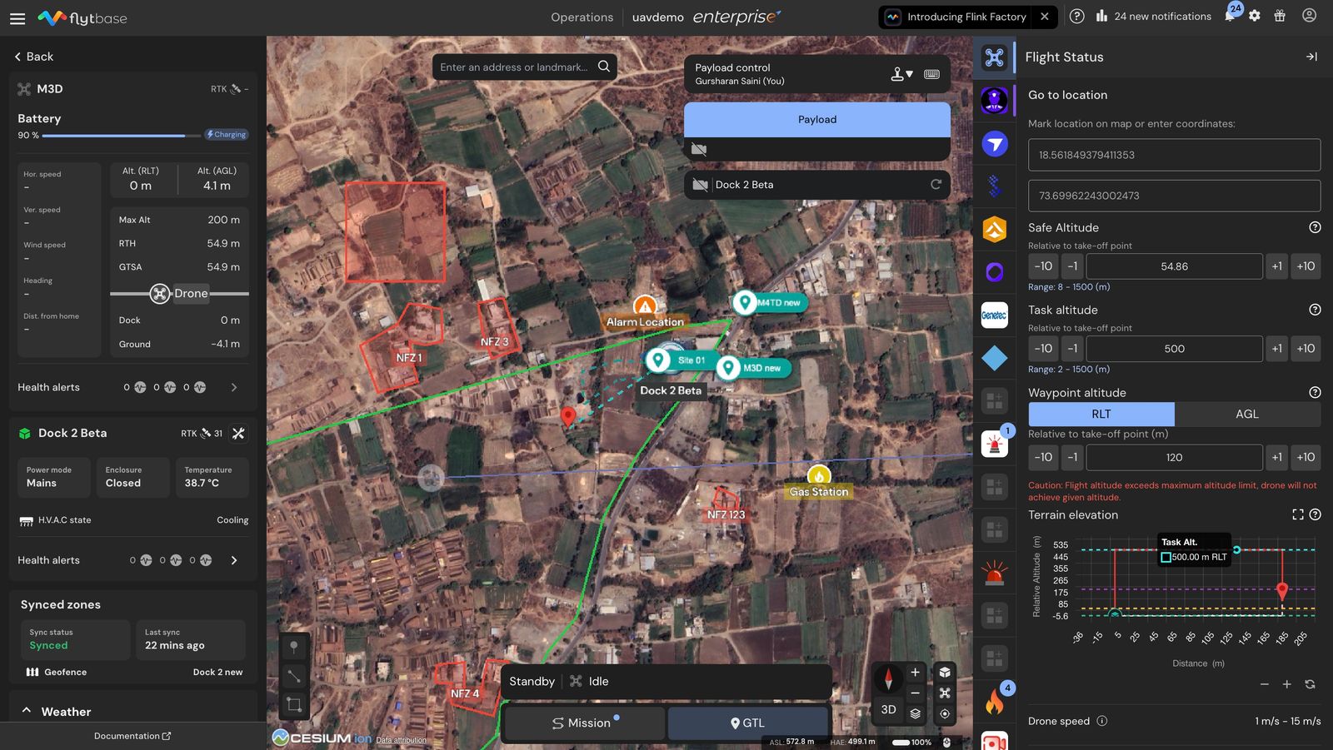This screenshot has width=1333, height=750.
Task: Zoom out on the map
Action: [x=915, y=693]
